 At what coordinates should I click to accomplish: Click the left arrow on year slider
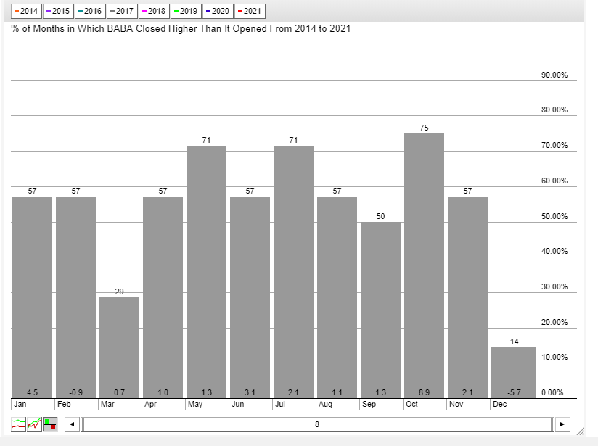pos(72,424)
